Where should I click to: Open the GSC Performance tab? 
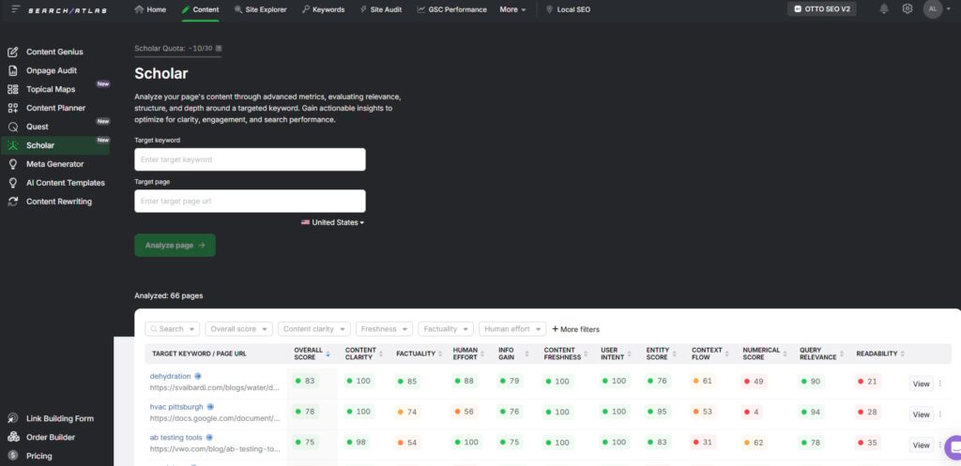451,9
